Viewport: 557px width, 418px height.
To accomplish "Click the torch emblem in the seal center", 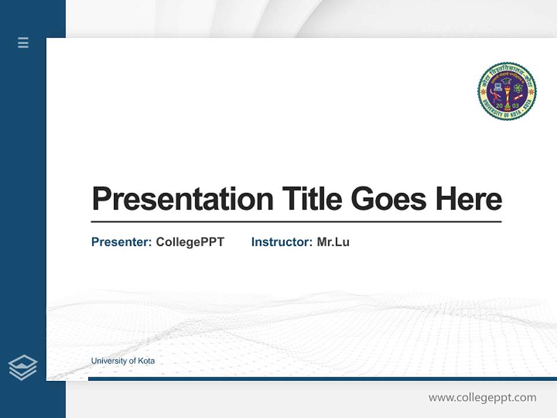I will click(508, 93).
